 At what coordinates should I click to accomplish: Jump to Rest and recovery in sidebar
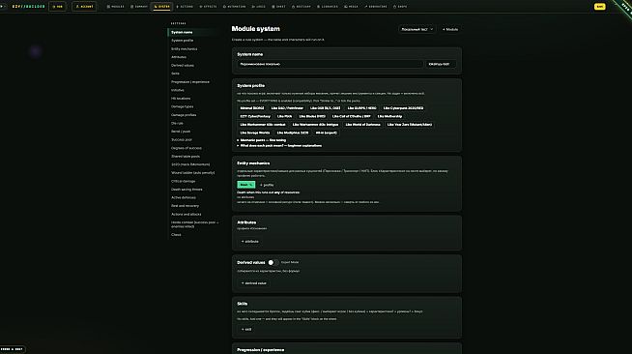185,206
